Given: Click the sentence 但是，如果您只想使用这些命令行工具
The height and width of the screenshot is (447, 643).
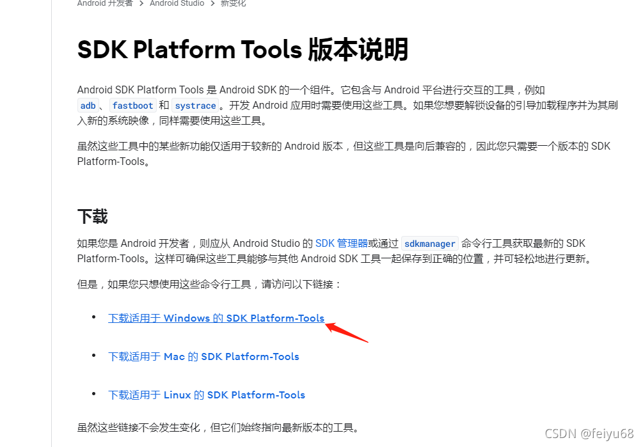Looking at the screenshot, I should tap(209, 285).
